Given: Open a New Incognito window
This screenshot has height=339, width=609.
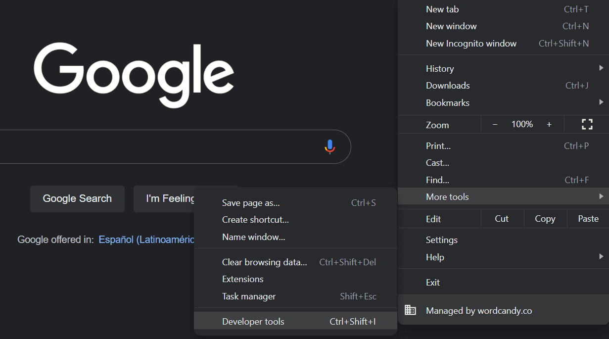Looking at the screenshot, I should pos(471,43).
